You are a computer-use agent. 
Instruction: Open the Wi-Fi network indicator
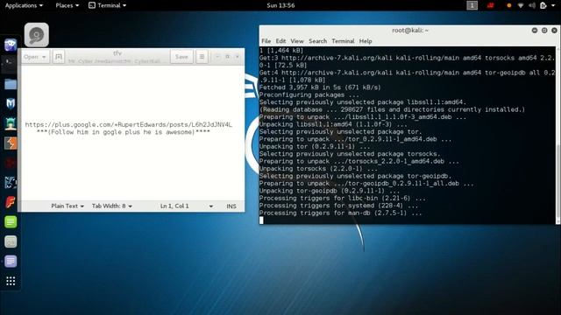pos(521,5)
